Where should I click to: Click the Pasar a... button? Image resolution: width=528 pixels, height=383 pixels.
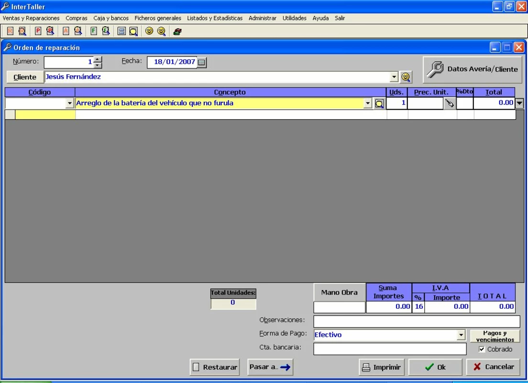(270, 367)
